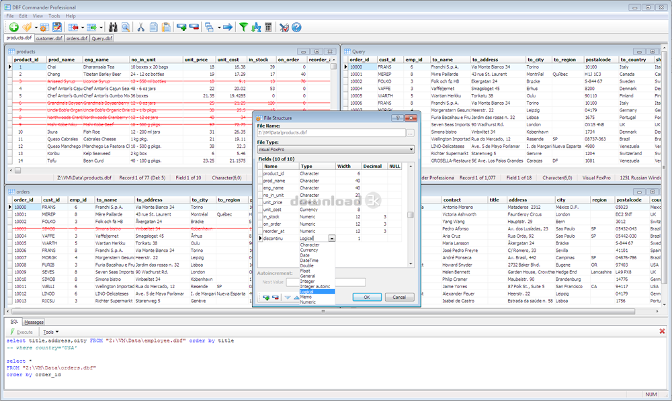This screenshot has height=401, width=672.
Task: Open the windows arrangement dropdown arrow
Action: click(x=219, y=28)
